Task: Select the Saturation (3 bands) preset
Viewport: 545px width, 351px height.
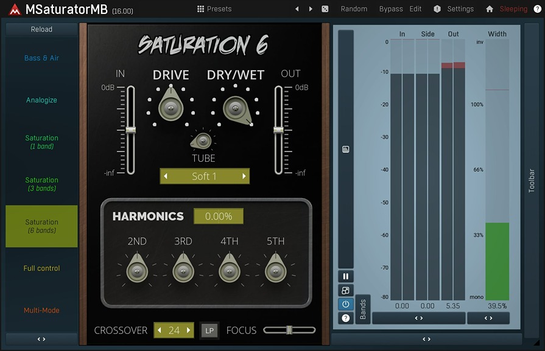Action: [x=41, y=184]
